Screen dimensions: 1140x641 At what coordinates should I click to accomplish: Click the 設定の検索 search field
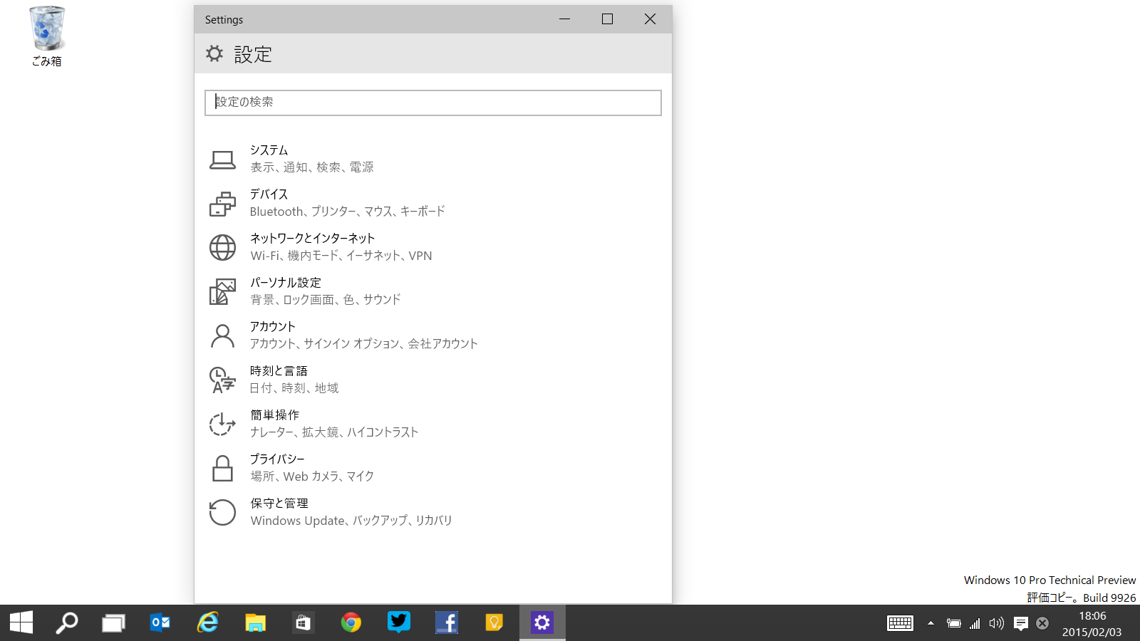pyautogui.click(x=433, y=103)
